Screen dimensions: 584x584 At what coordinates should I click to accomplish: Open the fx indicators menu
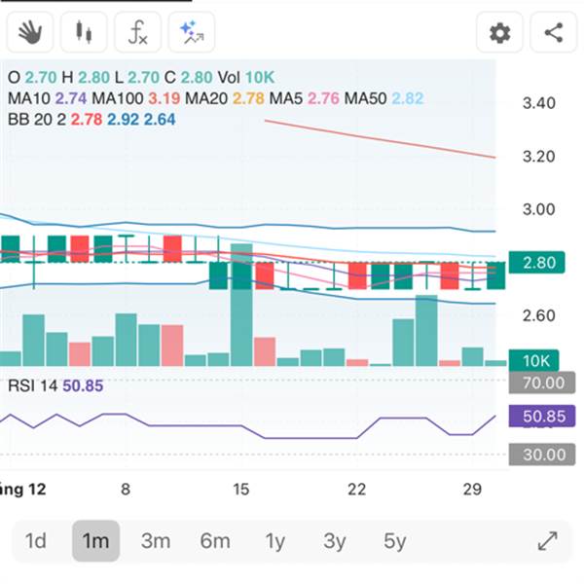pos(138,33)
